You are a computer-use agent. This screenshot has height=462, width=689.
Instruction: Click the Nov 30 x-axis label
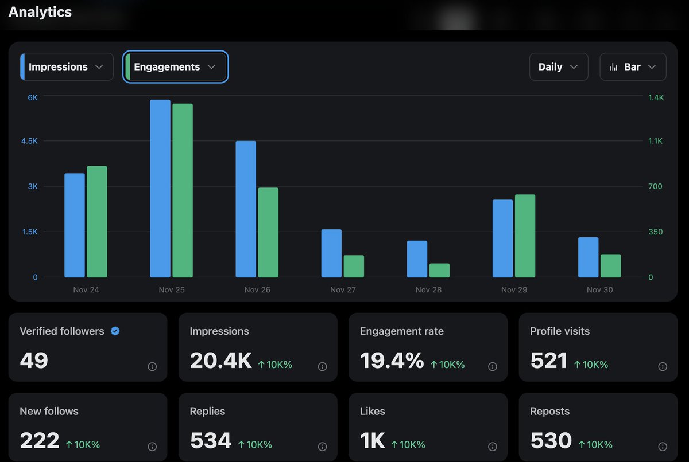(599, 290)
